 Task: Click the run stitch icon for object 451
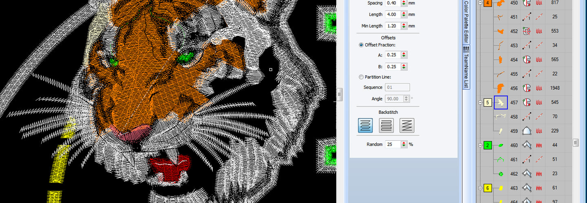[x=527, y=17]
